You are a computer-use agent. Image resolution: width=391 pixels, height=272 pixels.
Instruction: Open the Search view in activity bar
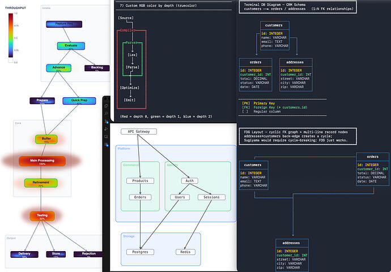pyautogui.click(x=106, y=114)
